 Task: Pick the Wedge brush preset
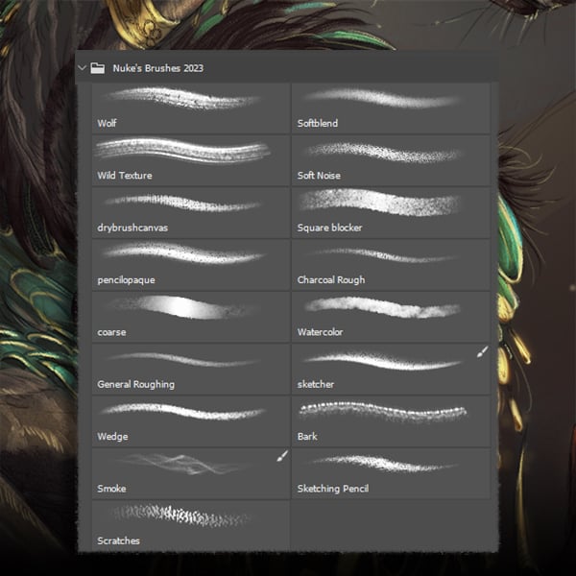191,421
